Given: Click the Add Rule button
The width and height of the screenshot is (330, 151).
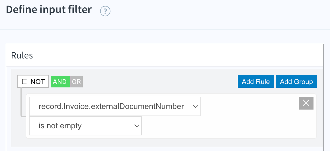Looking at the screenshot, I should coord(256,81).
